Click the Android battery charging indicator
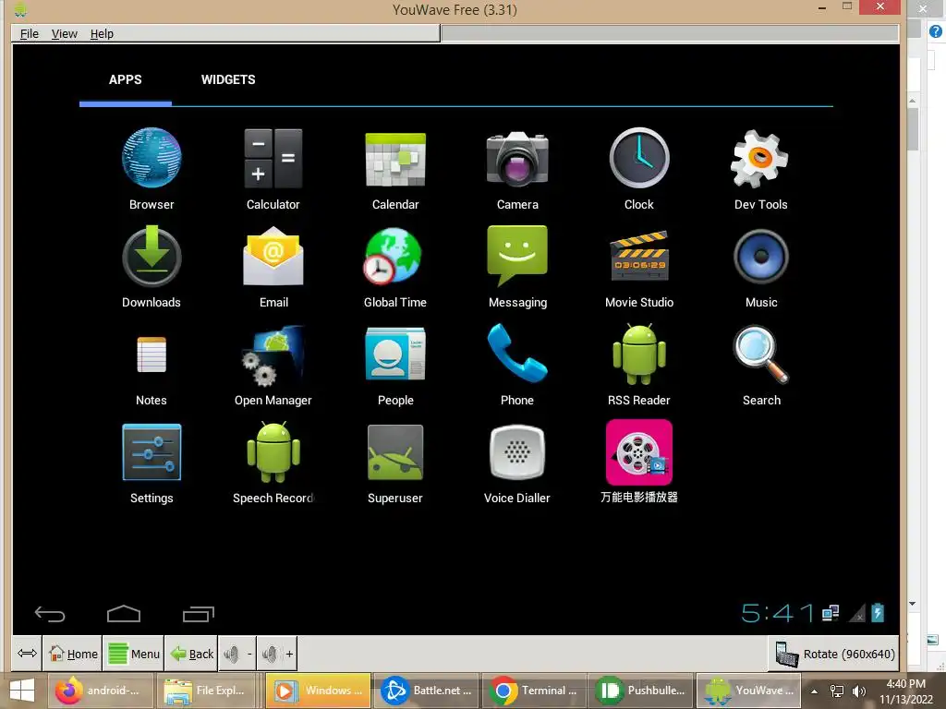The width and height of the screenshot is (946, 709). [x=878, y=613]
